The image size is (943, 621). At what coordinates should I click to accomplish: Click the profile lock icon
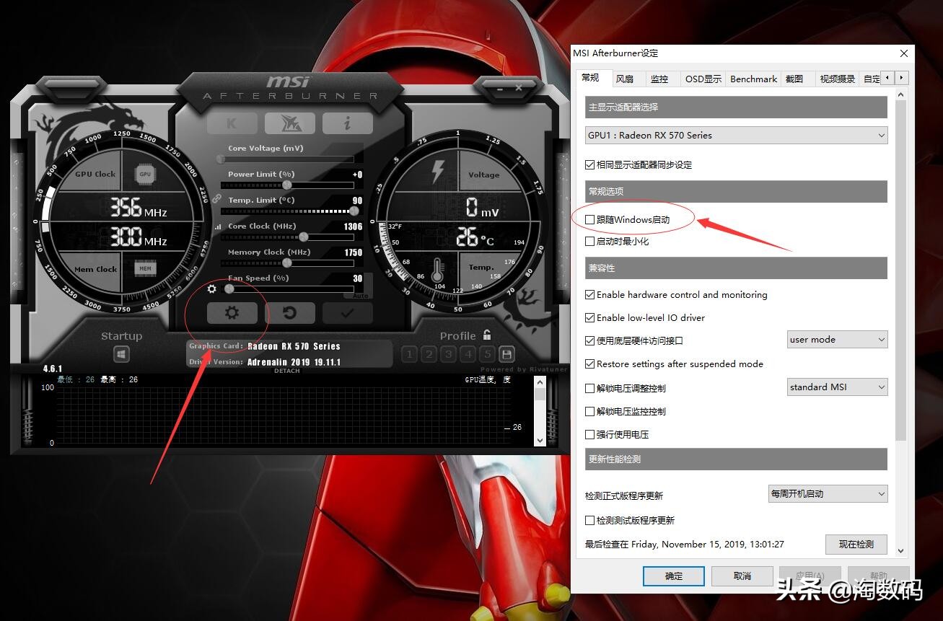pyautogui.click(x=487, y=335)
